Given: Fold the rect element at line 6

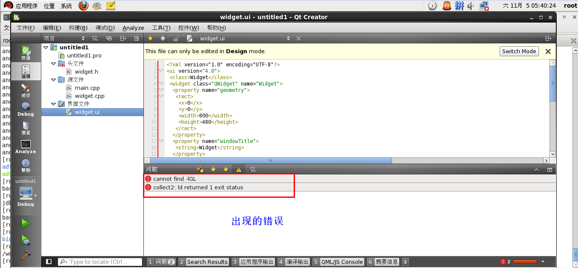Looking at the screenshot, I should tap(161, 97).
